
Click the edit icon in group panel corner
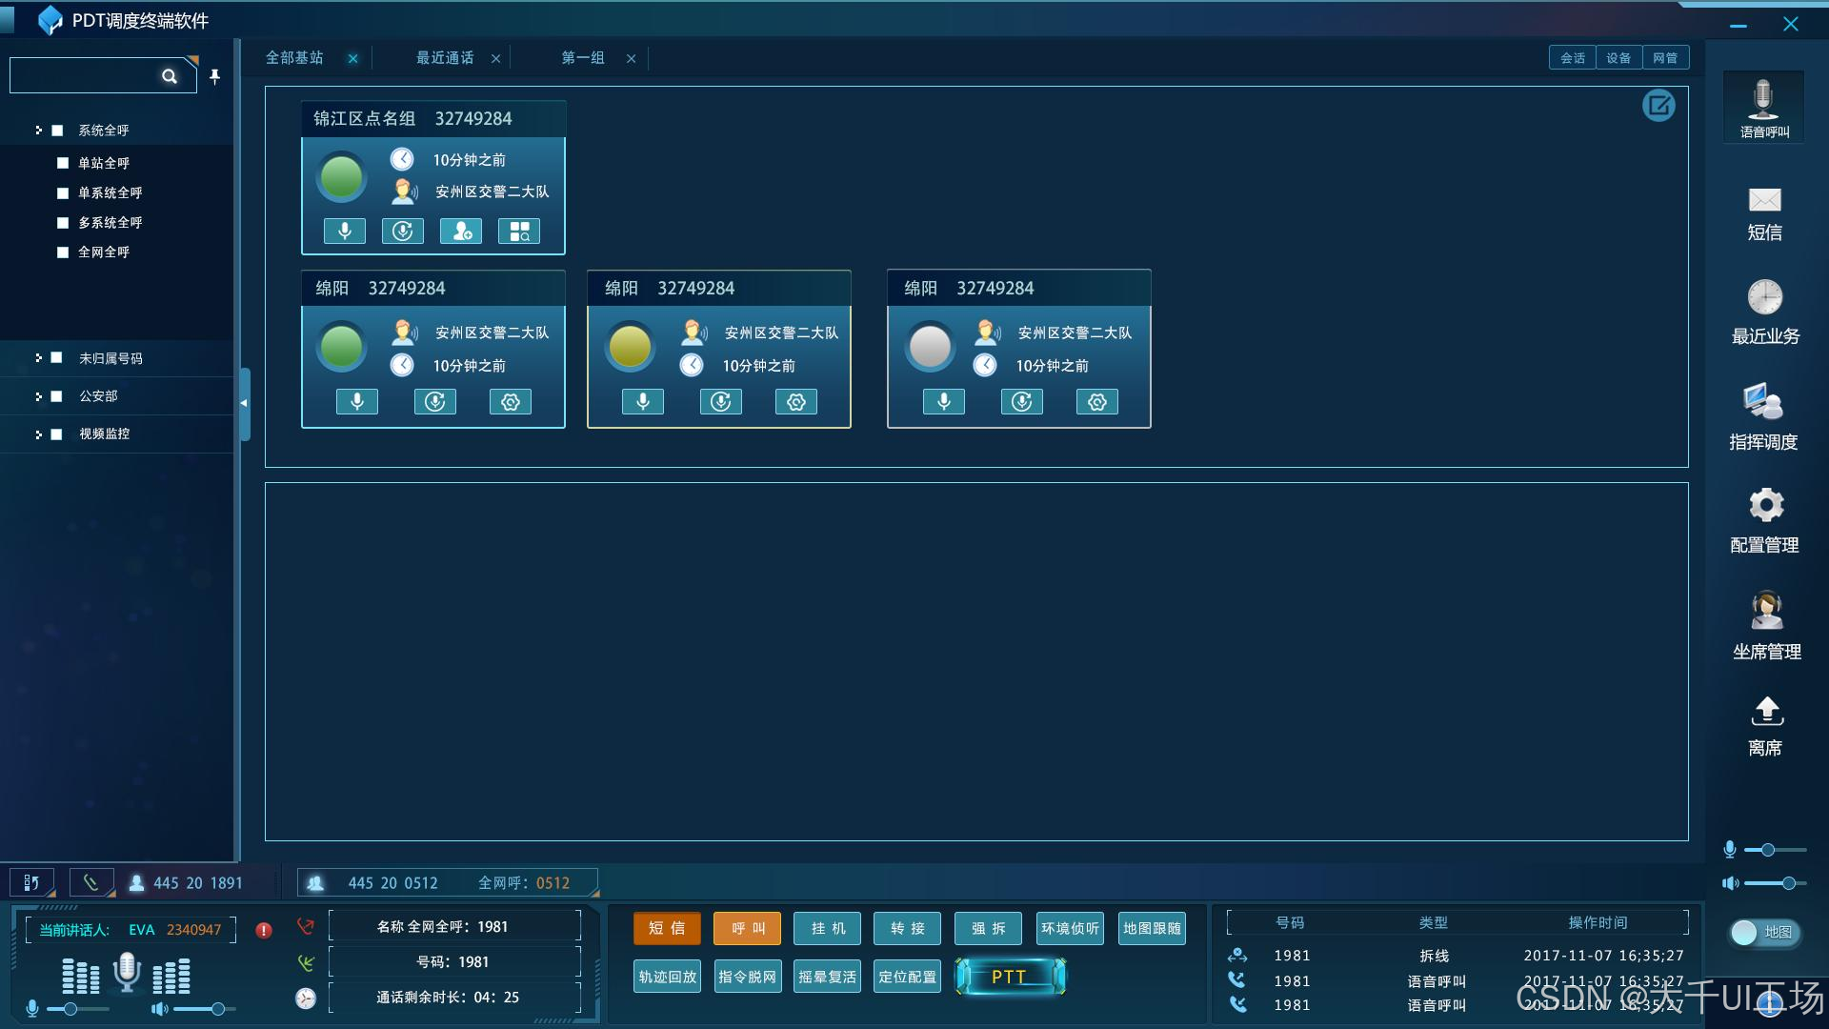pyautogui.click(x=1658, y=106)
